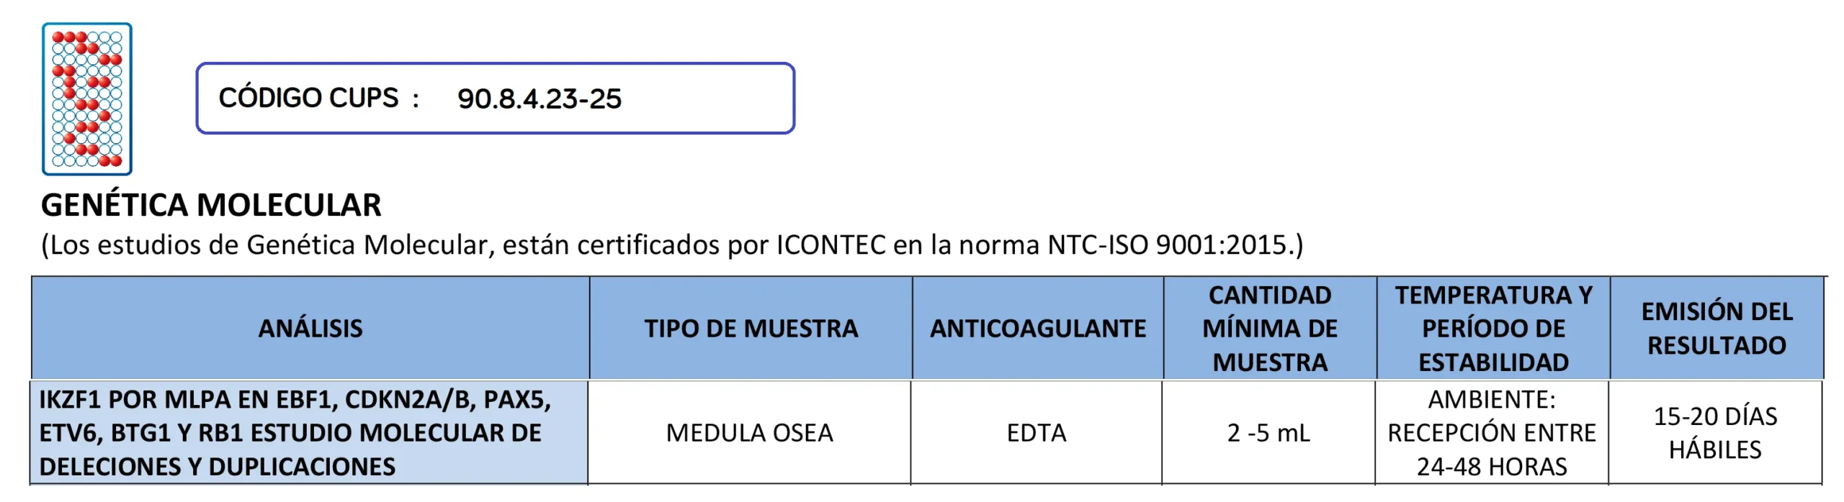Select 'TEMPERATURA Y PERÍODO DE ESTABILIDAD' header
This screenshot has width=1844, height=502.
pos(1493,329)
